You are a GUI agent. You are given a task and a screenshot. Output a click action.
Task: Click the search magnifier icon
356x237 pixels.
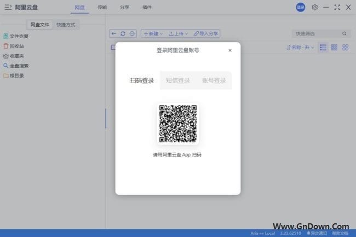344,33
